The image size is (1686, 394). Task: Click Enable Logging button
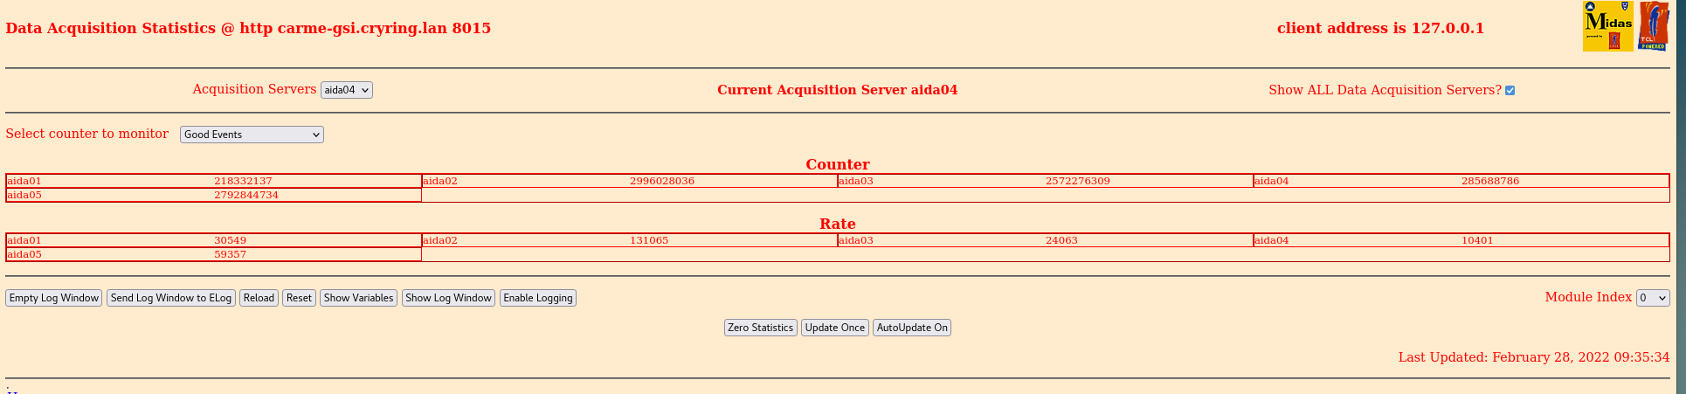(538, 298)
